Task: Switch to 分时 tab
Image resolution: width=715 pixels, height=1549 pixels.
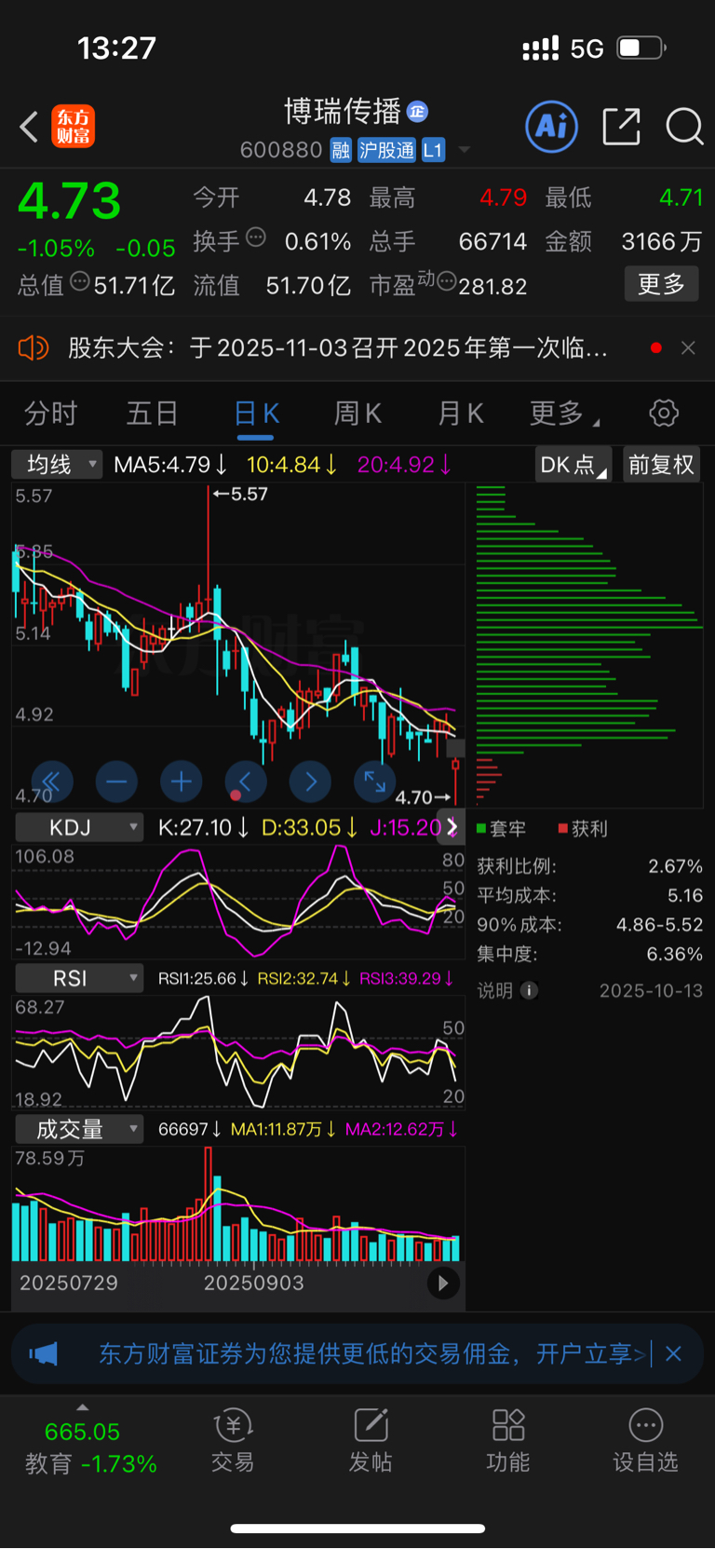Action: point(50,413)
